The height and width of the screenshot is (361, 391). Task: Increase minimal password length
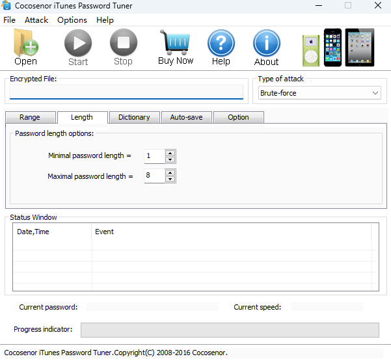[x=170, y=153]
